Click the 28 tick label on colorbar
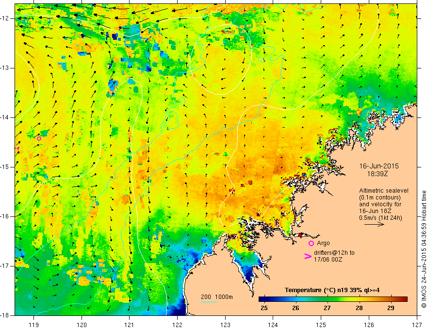427x330 pixels. pos(359,308)
